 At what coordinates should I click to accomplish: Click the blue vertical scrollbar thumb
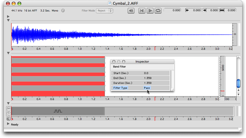click(238, 83)
